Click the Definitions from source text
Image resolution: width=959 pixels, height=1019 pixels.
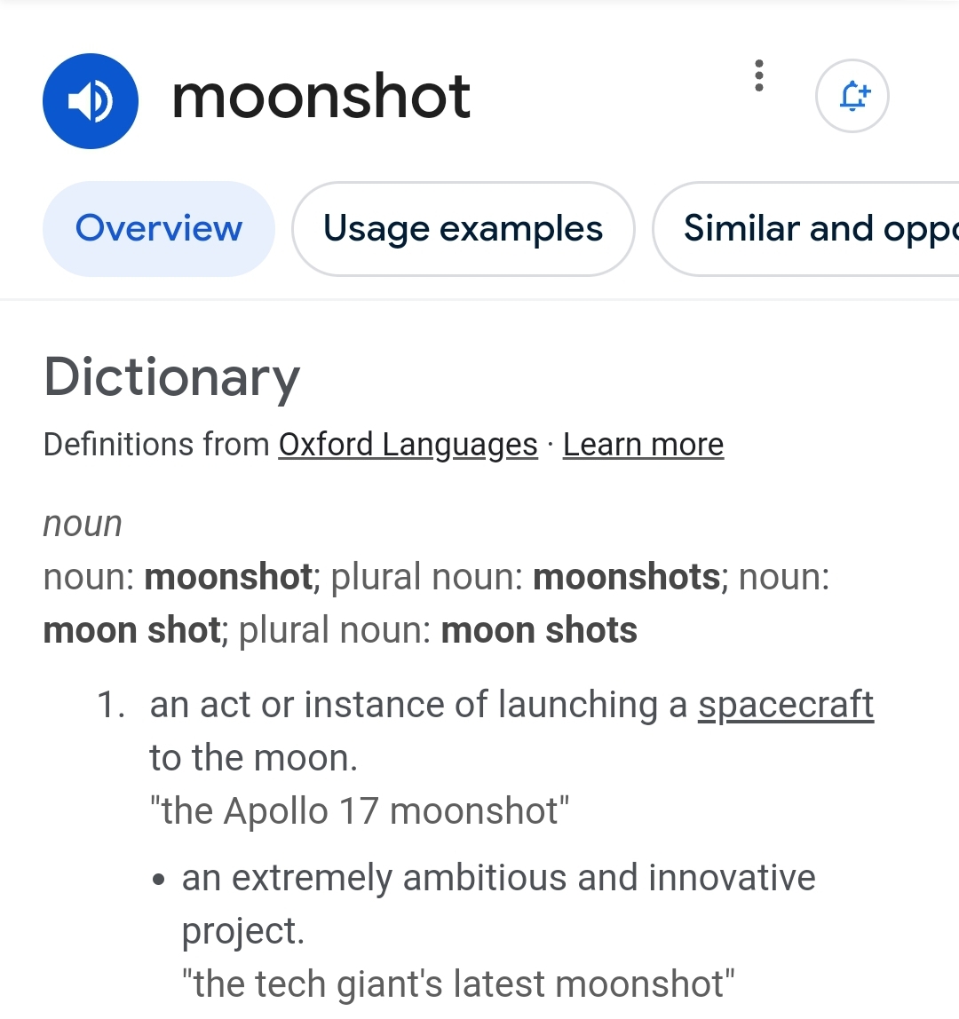(156, 445)
